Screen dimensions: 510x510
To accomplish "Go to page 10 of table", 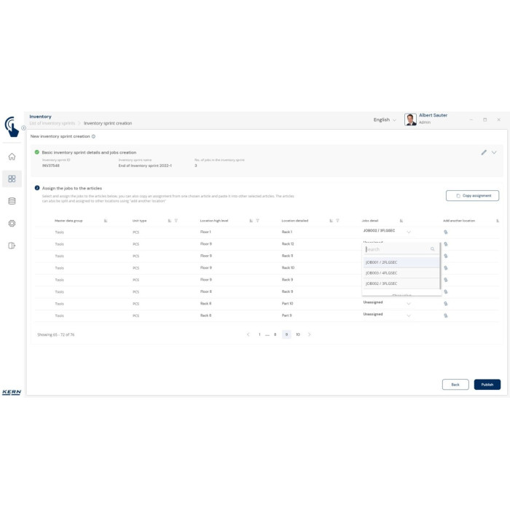I will pos(298,334).
